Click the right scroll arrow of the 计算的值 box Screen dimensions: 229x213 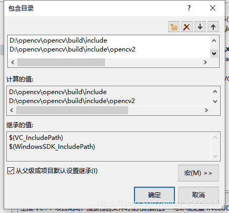pyautogui.click(x=206, y=110)
